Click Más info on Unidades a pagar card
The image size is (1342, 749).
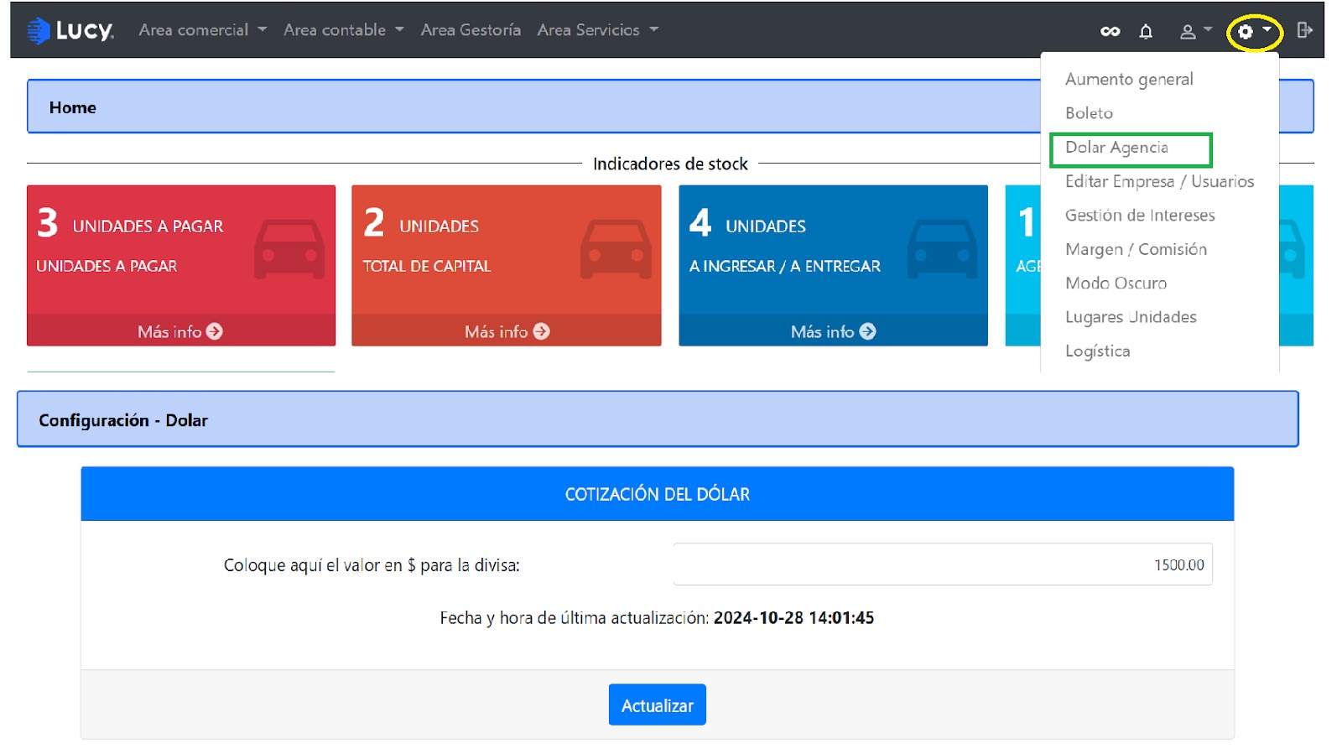(180, 331)
